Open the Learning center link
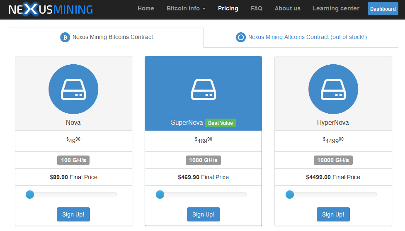The height and width of the screenshot is (231, 405). [336, 9]
